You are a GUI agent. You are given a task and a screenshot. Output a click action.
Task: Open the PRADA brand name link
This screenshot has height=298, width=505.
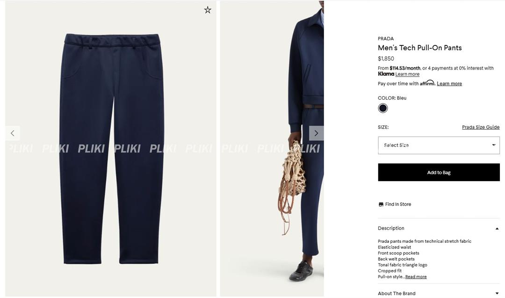click(x=385, y=39)
